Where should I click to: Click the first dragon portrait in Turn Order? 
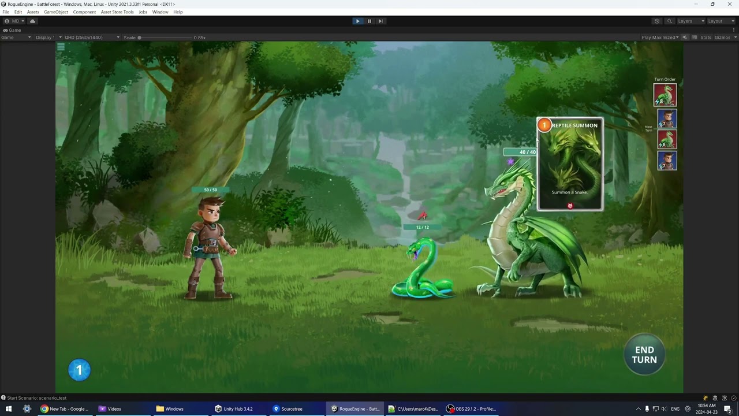(x=665, y=95)
